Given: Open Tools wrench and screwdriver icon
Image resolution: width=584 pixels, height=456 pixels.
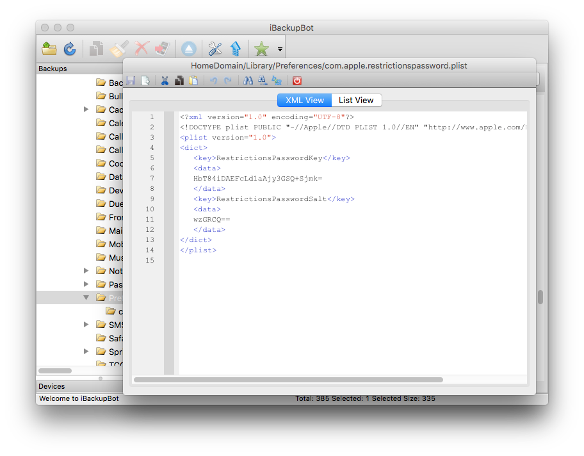Looking at the screenshot, I should coord(215,49).
